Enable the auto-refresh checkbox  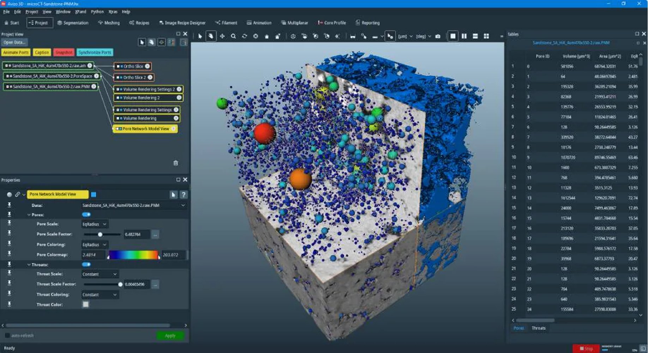click(x=7, y=335)
